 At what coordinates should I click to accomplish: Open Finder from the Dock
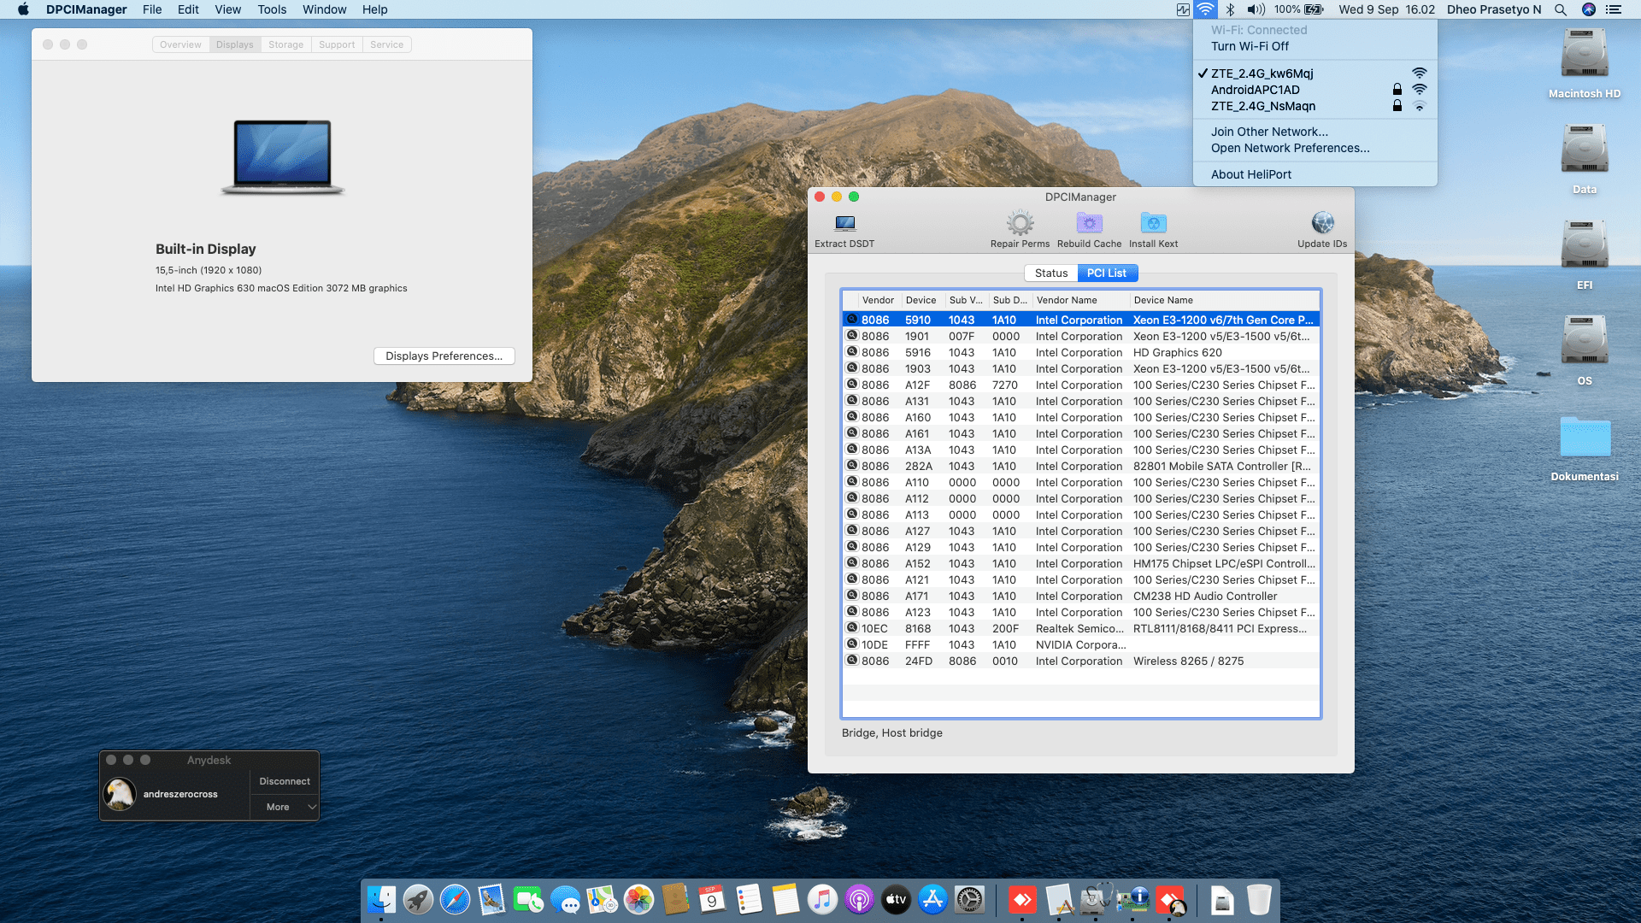coord(381,899)
